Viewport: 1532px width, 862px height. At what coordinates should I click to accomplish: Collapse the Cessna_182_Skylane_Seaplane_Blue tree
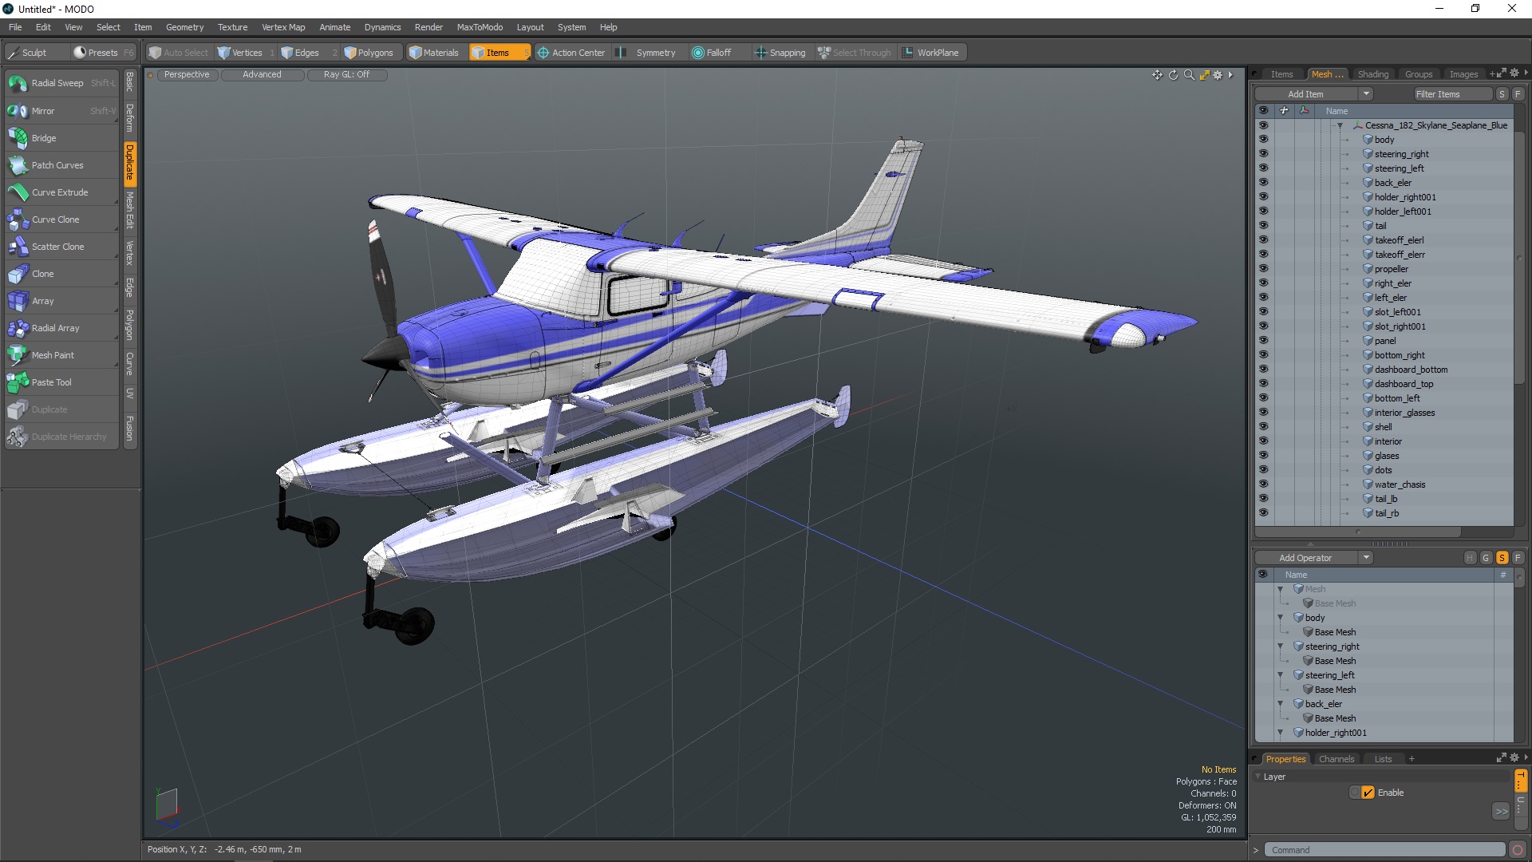(1340, 125)
